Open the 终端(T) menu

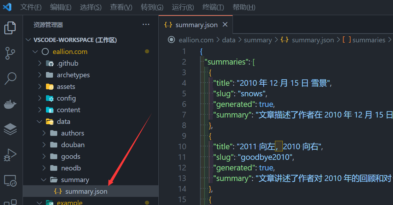coord(213,7)
